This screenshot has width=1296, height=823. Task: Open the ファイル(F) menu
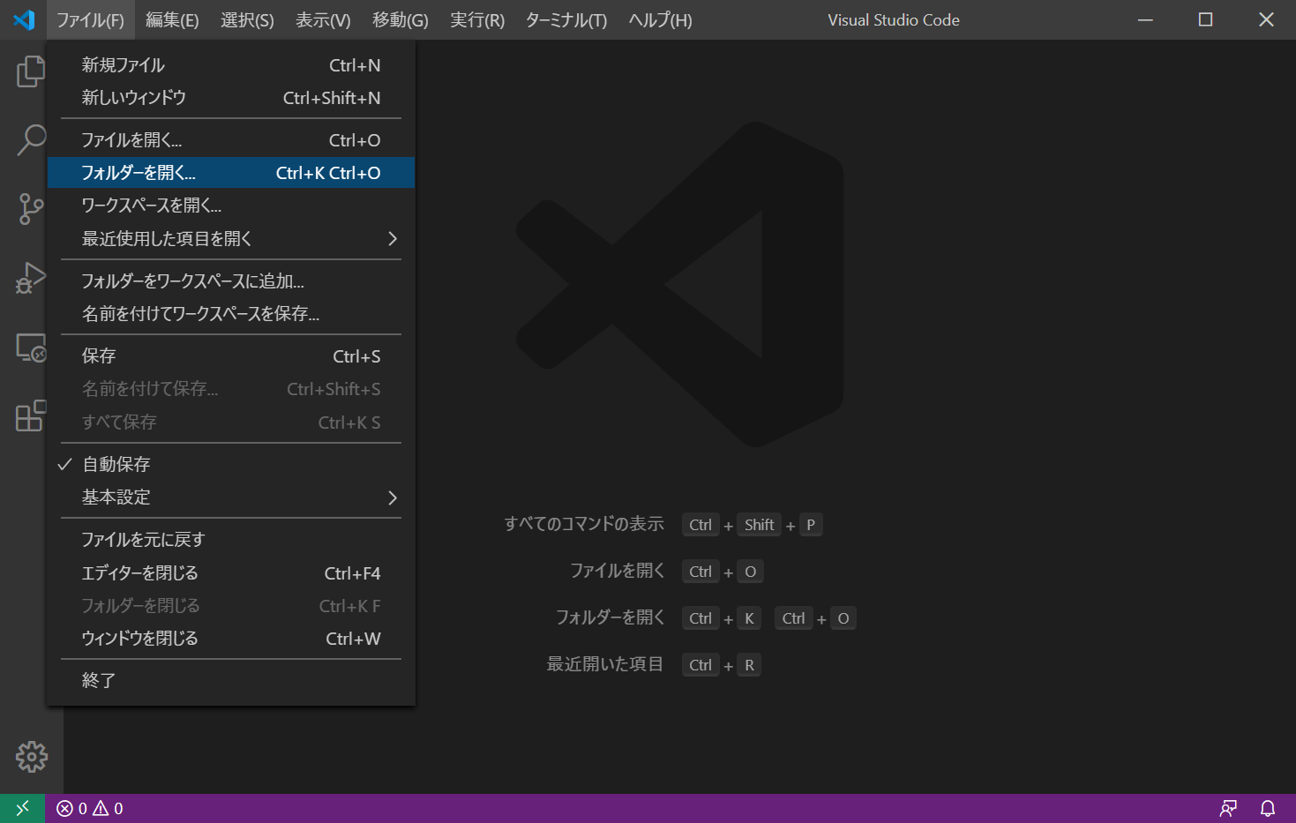90,19
